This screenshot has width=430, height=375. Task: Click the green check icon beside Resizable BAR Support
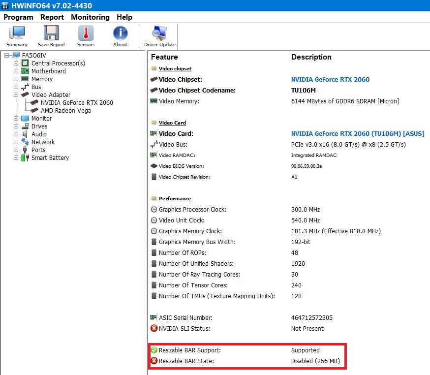coord(154,350)
